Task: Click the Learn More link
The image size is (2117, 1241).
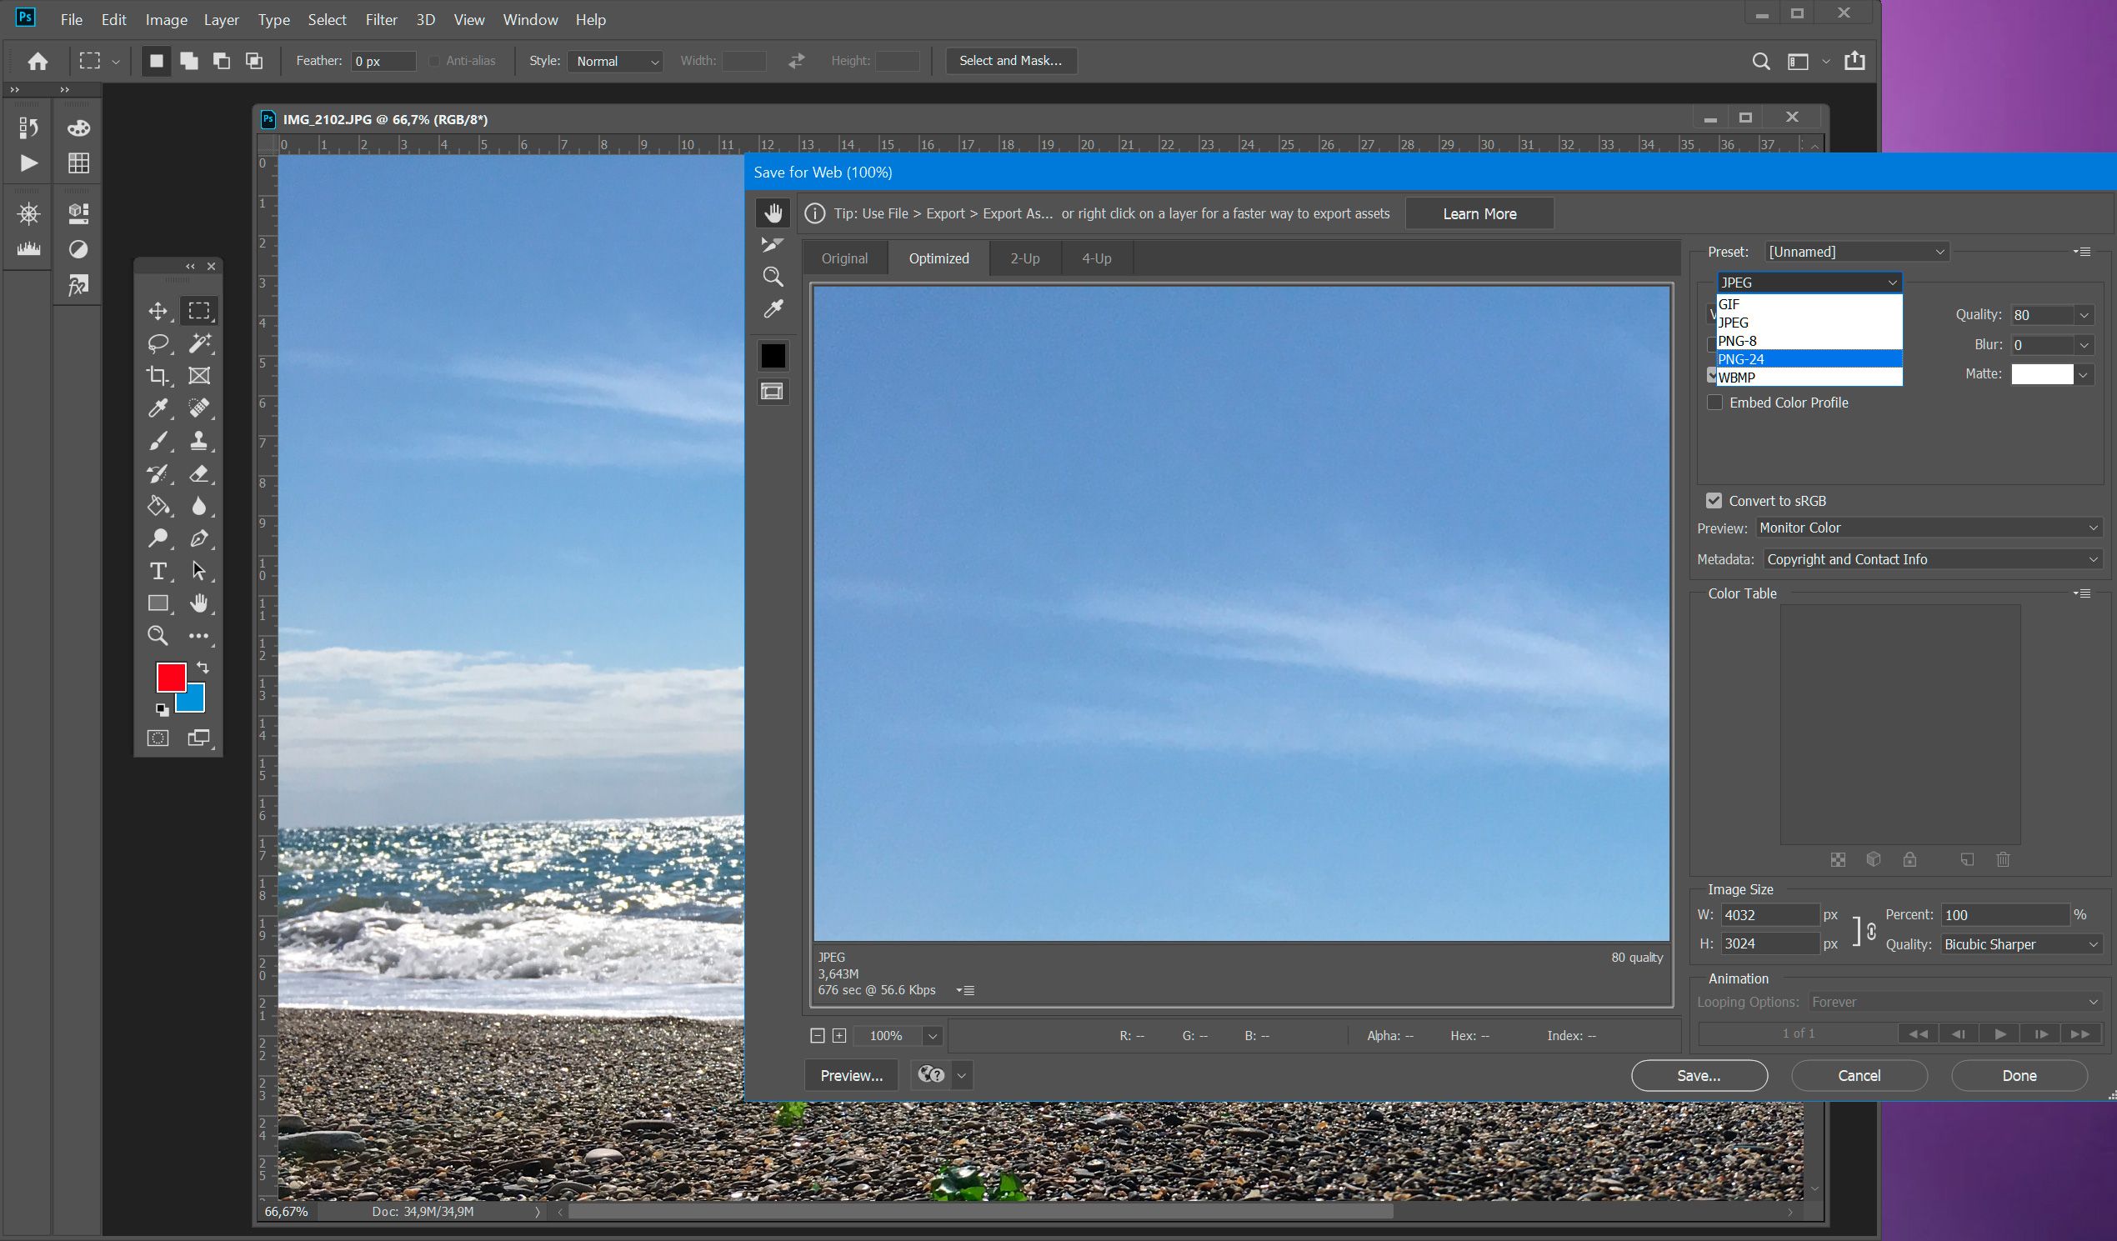Action: [1479, 213]
